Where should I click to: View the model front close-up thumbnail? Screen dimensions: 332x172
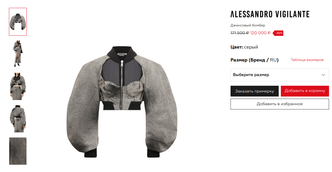(18, 86)
